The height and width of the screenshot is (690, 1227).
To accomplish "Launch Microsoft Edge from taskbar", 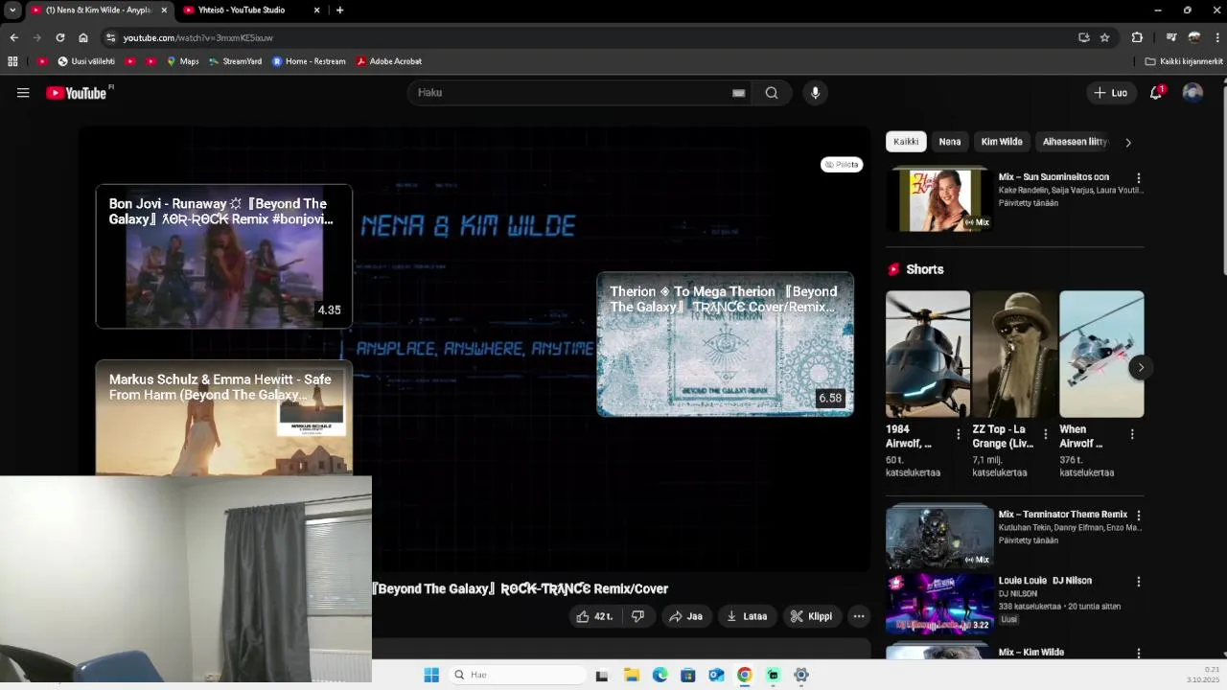I will pos(660,675).
